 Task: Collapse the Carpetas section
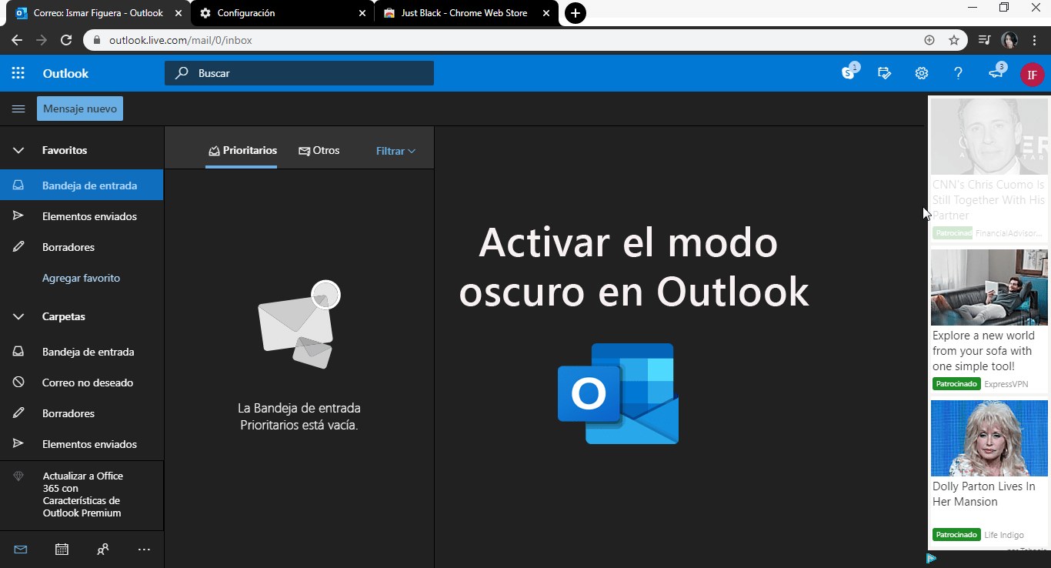pos(18,316)
